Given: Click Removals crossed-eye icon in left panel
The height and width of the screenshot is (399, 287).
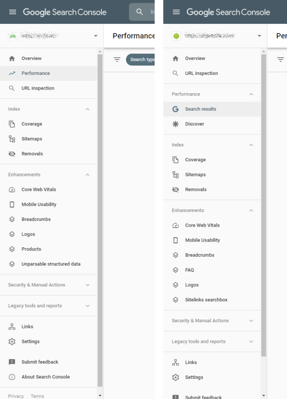Looking at the screenshot, I should (x=12, y=154).
